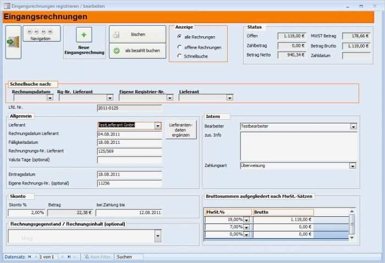
Task: Open Rechnungsgegenstand dropdown arrow
Action: (158, 236)
